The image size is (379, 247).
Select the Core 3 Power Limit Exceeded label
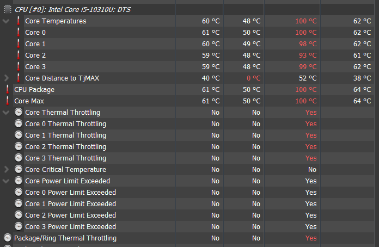[71, 226]
